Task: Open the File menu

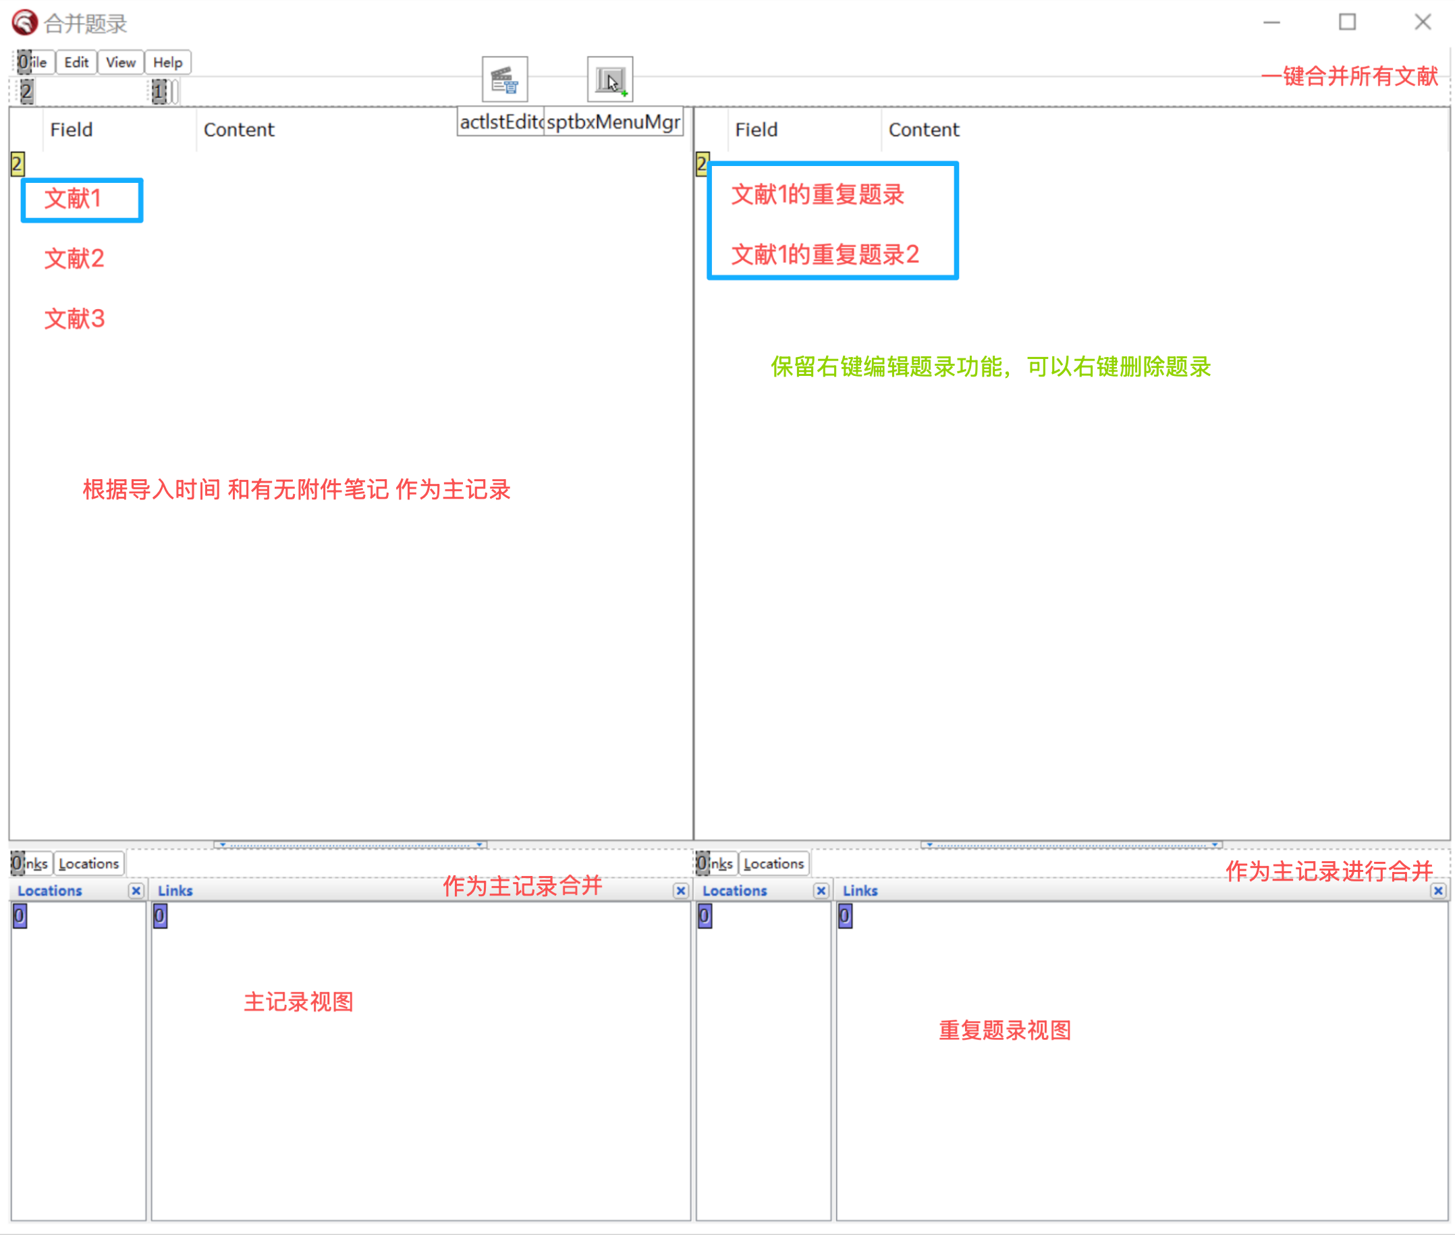Action: [34, 61]
